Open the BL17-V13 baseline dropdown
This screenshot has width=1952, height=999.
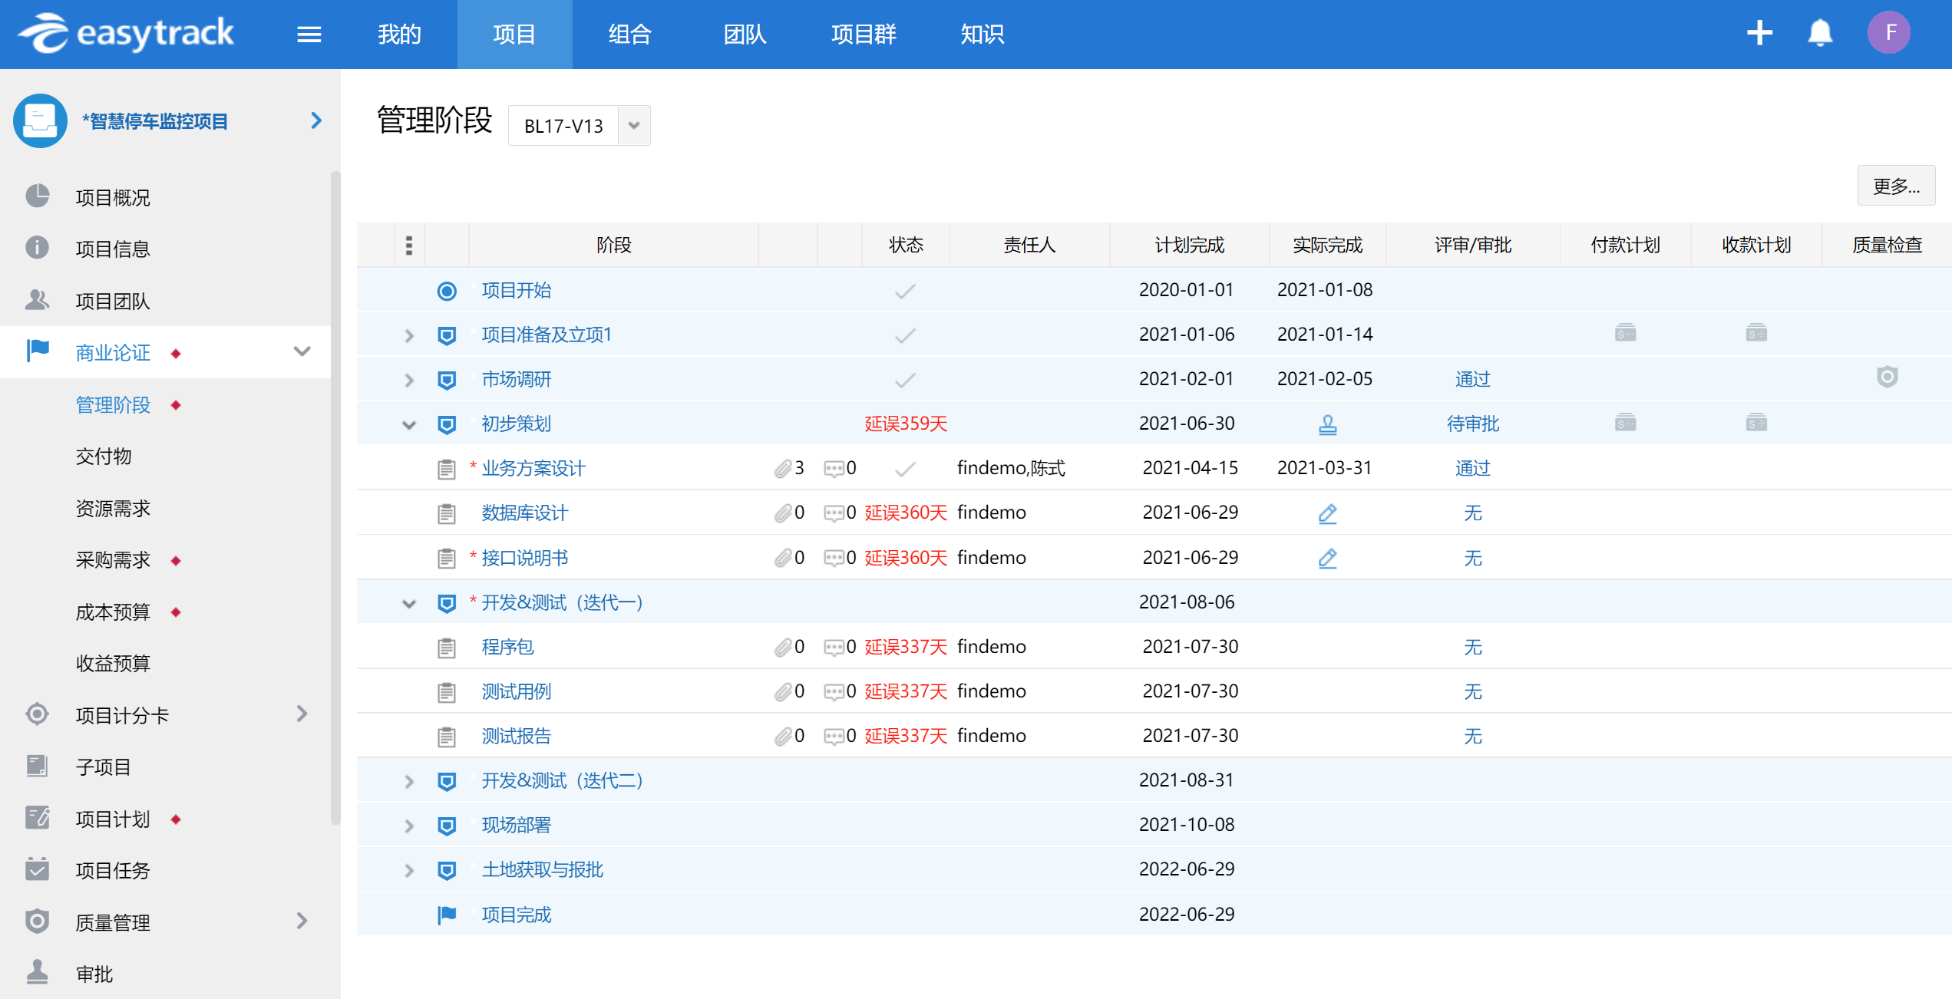[x=634, y=125]
